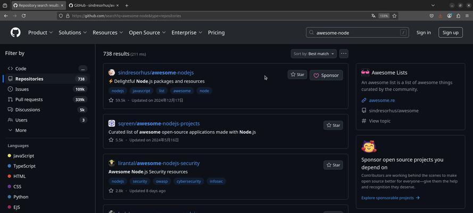The width and height of the screenshot is (473, 213).
Task: Open lirantal/awesome-nodejs-security repository link
Action: coord(159,163)
